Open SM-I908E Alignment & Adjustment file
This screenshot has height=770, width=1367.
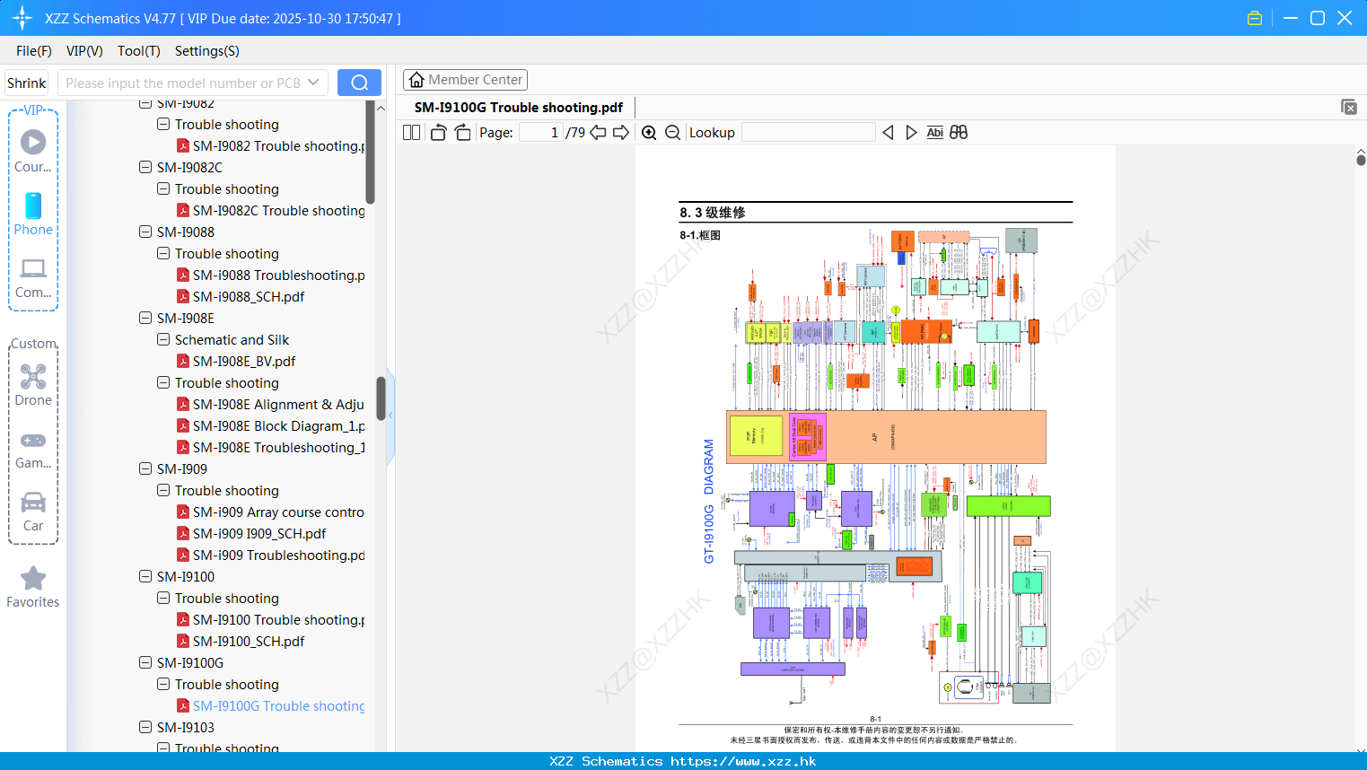pyautogui.click(x=270, y=404)
